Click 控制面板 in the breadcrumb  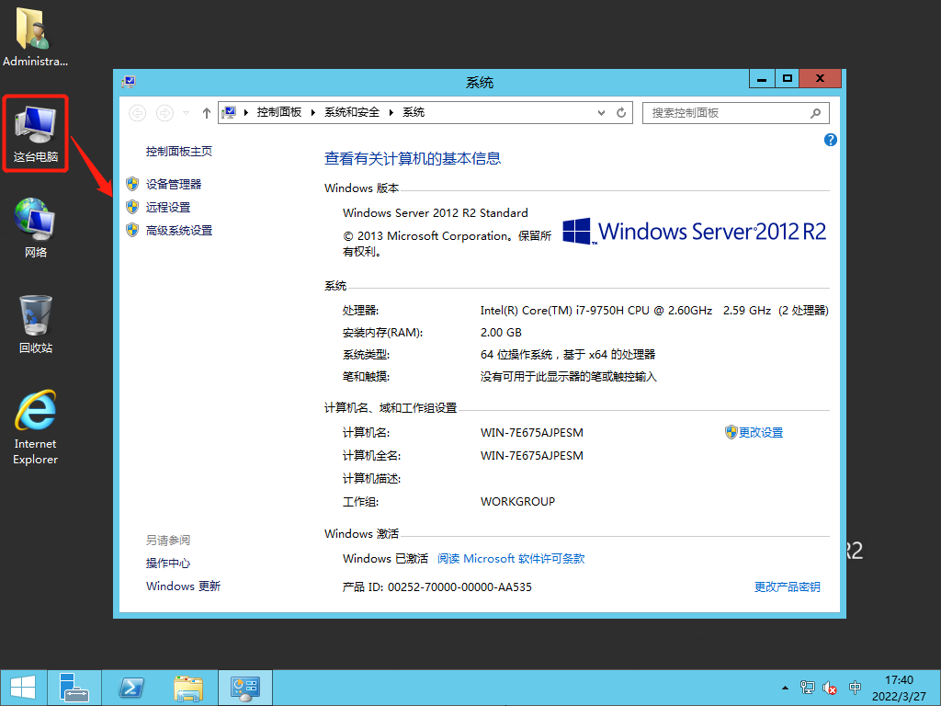click(x=279, y=112)
